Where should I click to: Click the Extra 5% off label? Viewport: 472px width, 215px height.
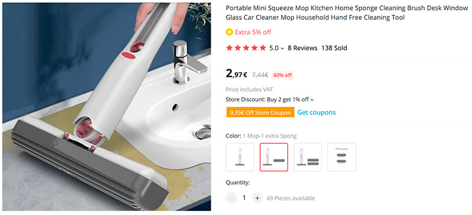(x=253, y=32)
